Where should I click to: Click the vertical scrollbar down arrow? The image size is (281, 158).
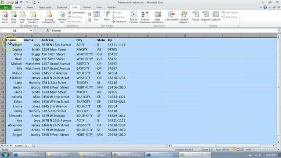[x=278, y=142]
